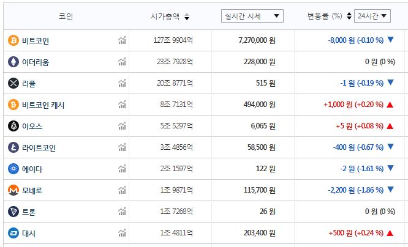Viewport: 408px width, 247px height.
Task: Open the 24시간 period dropdown
Action: 372,16
